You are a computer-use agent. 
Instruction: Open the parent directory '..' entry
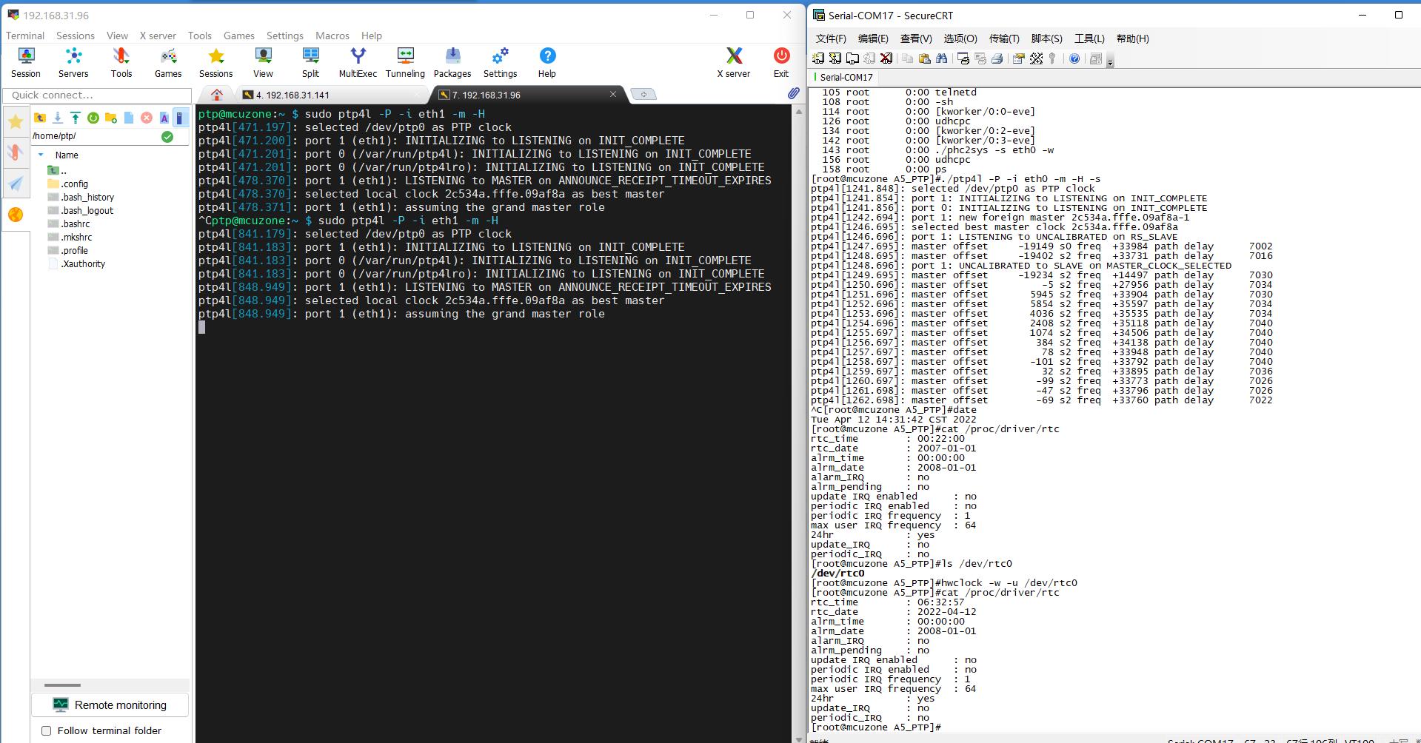57,170
